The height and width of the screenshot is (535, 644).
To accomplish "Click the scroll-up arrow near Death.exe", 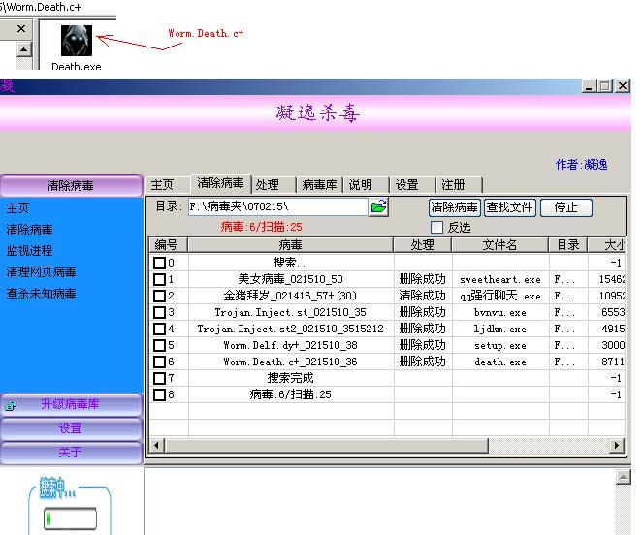I will tap(24, 49).
